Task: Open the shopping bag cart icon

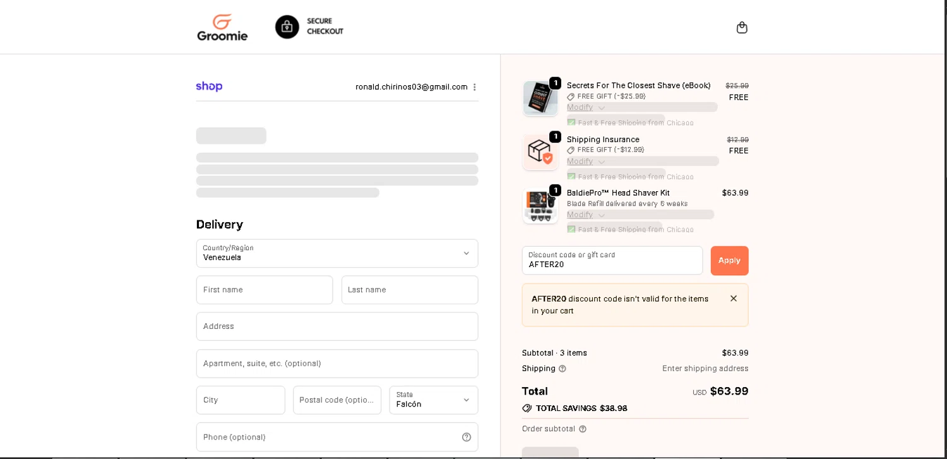Action: (x=742, y=27)
